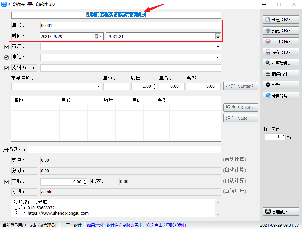The width and height of the screenshot is (302, 230).
Task: Click the 销售统计 button label
Action: 282,74
